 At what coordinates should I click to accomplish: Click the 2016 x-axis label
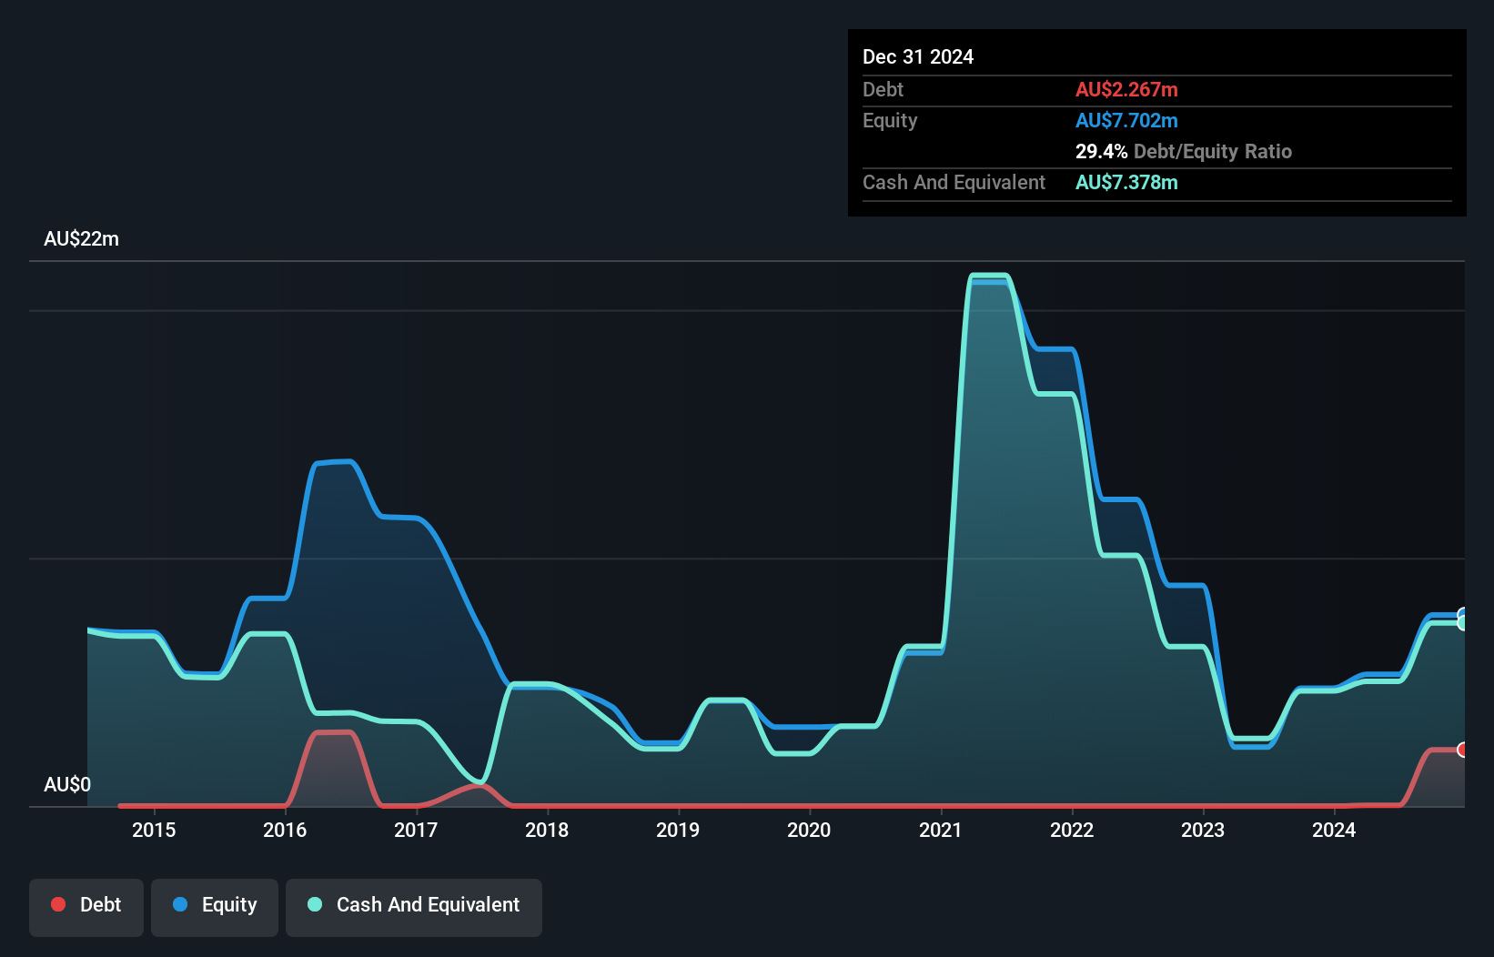(285, 830)
